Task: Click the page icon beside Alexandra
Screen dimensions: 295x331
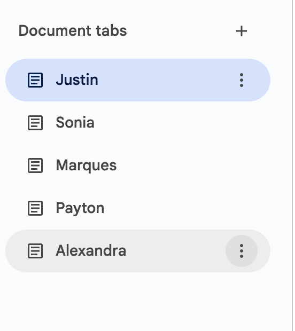Action: [35, 251]
